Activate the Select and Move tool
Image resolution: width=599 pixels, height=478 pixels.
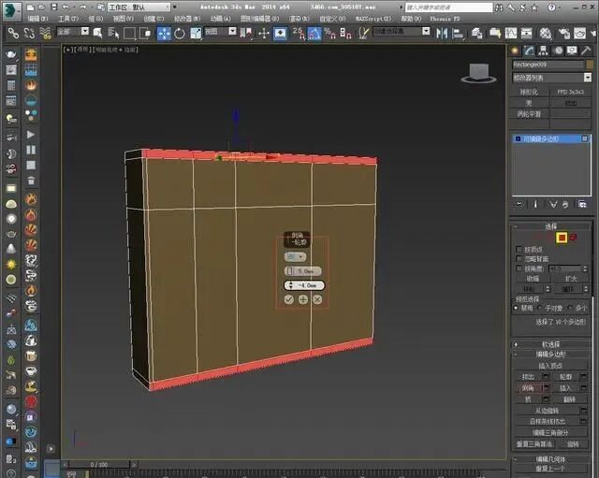coord(164,34)
